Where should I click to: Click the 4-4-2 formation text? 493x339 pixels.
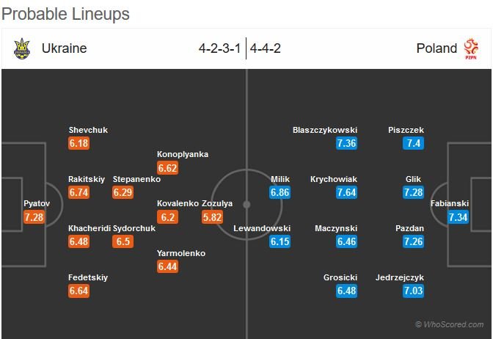coord(266,48)
